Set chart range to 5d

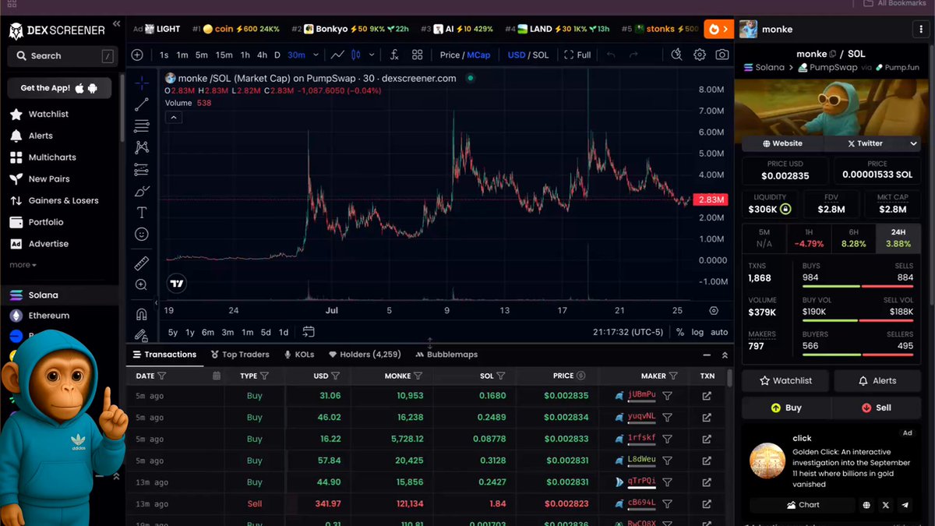[266, 332]
